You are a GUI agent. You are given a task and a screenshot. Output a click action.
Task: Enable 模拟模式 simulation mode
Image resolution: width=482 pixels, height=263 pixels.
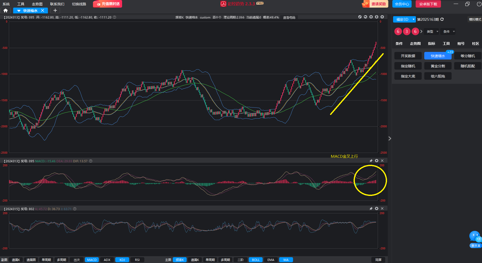475,19
